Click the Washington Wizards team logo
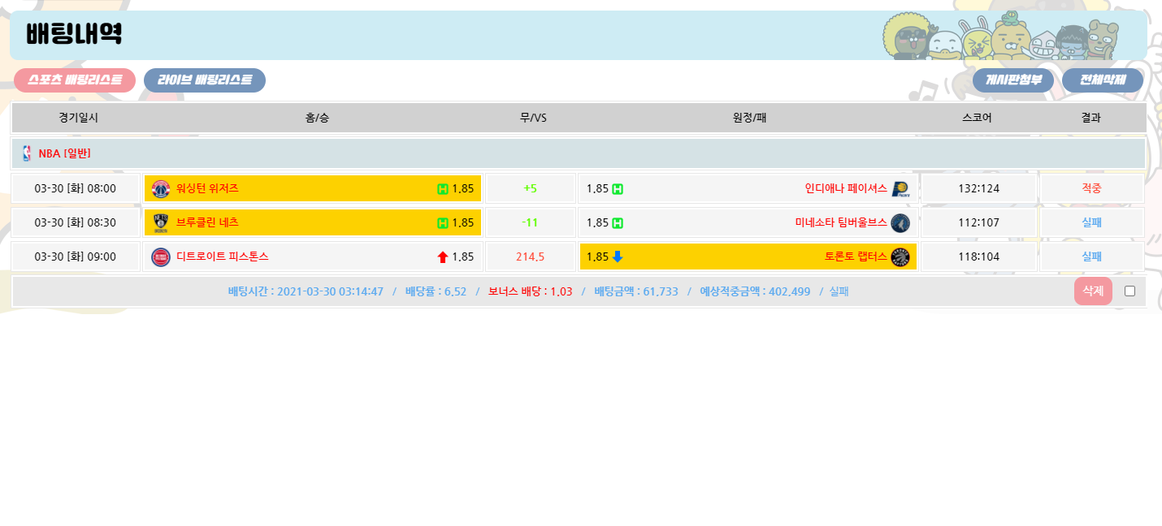Viewport: 1162px width, 526px height. pyautogui.click(x=161, y=189)
